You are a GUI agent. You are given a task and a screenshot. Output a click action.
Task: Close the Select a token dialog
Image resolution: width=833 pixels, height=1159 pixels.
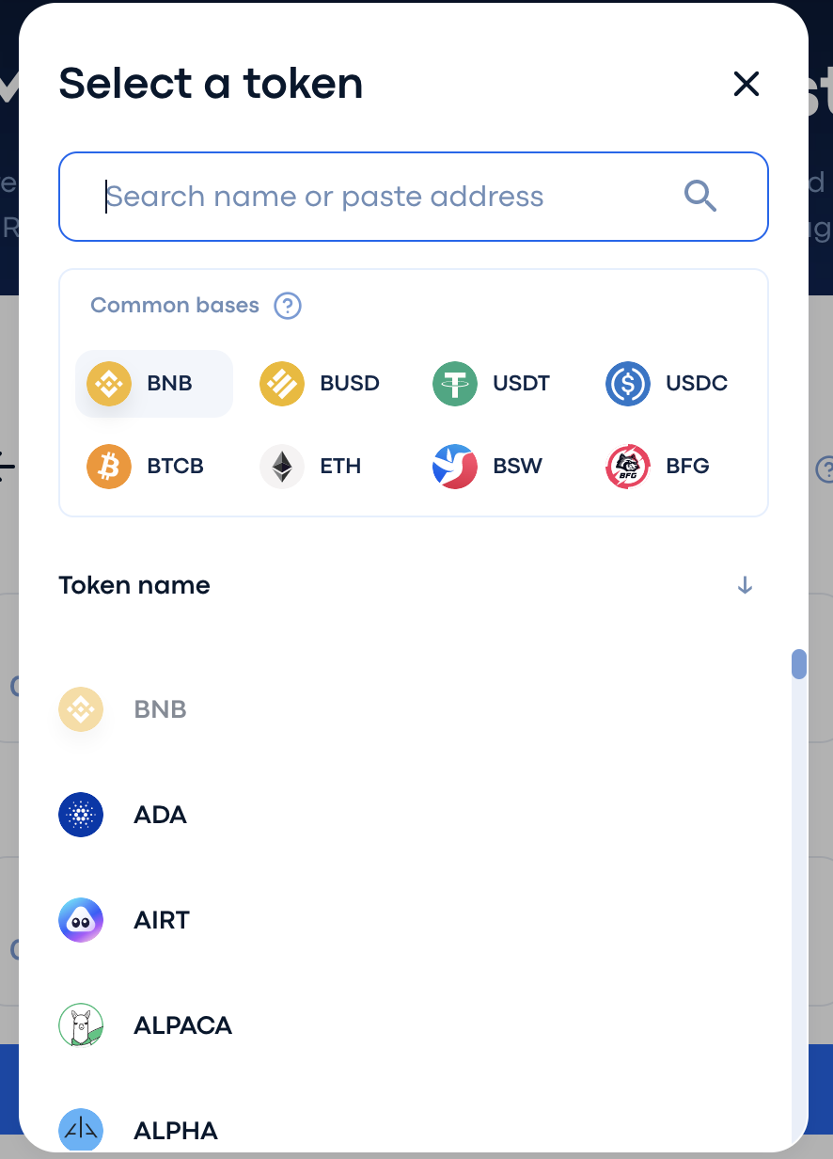pos(746,85)
